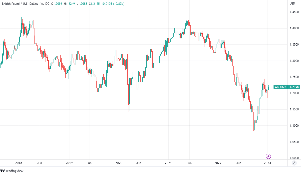The height and width of the screenshot is (174, 301).
Task: Open the USD currency selector
Action: [292, 4]
